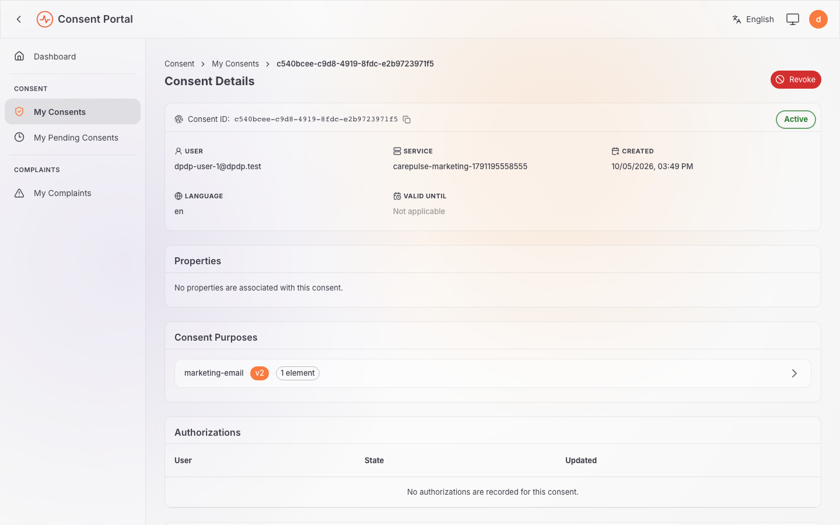840x525 pixels.
Task: Copy the Consent ID to clipboard
Action: click(407, 120)
